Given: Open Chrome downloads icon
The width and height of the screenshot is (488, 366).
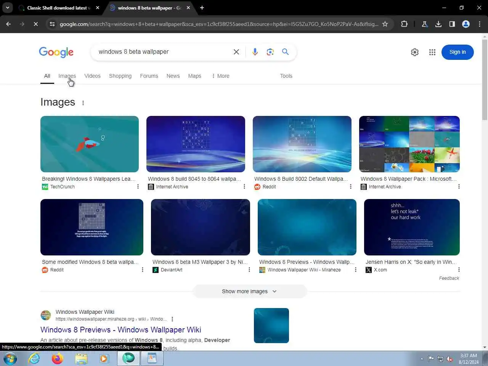Looking at the screenshot, I should point(438,24).
